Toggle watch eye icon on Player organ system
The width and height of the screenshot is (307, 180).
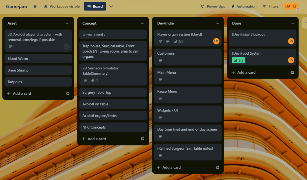point(160,41)
